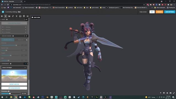Viewport: 176px width, 99px height.
Task: Click the PUBLISH button
Action: [x=159, y=12]
